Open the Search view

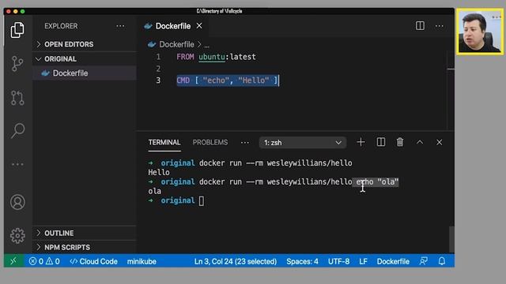coord(17,131)
